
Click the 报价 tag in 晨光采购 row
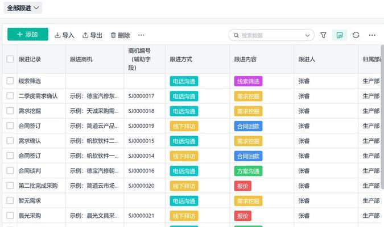[x=243, y=216]
